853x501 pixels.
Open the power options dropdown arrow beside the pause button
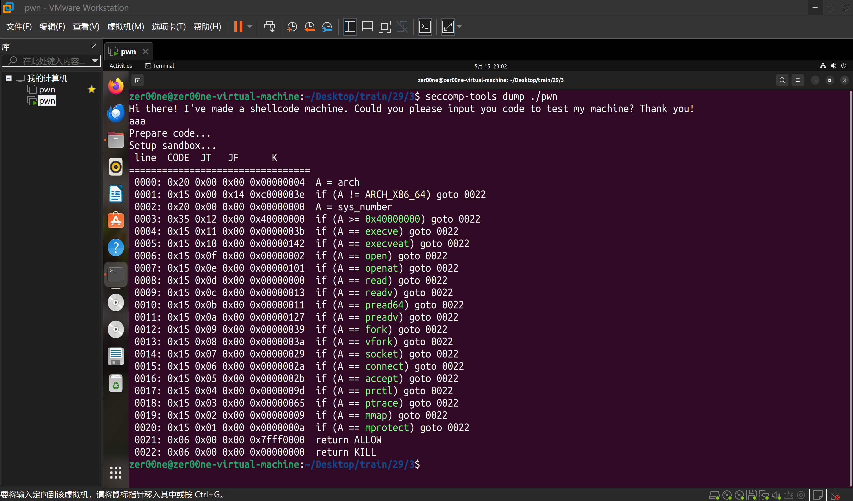(x=250, y=26)
